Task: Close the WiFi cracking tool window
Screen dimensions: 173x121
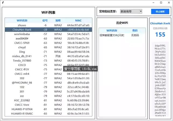Action: pos(169,2)
